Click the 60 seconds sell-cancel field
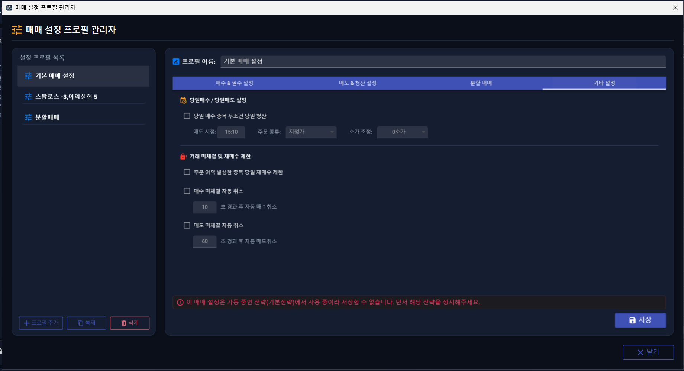 (x=205, y=242)
